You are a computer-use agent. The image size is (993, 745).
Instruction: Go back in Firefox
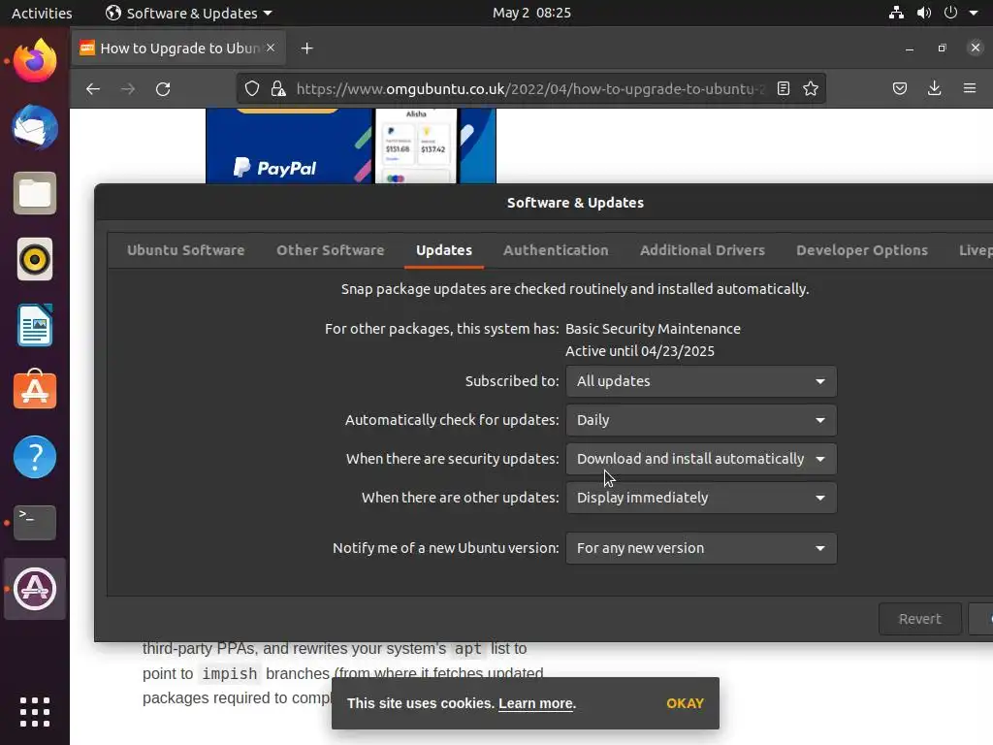tap(93, 88)
